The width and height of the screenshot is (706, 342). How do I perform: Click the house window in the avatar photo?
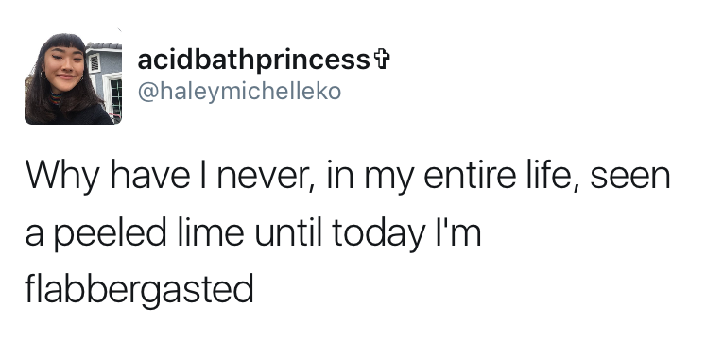[115, 95]
